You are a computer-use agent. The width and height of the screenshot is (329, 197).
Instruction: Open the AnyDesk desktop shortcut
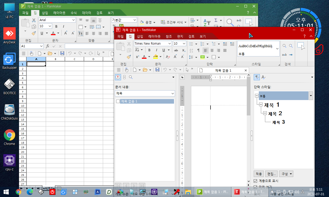(x=10, y=36)
